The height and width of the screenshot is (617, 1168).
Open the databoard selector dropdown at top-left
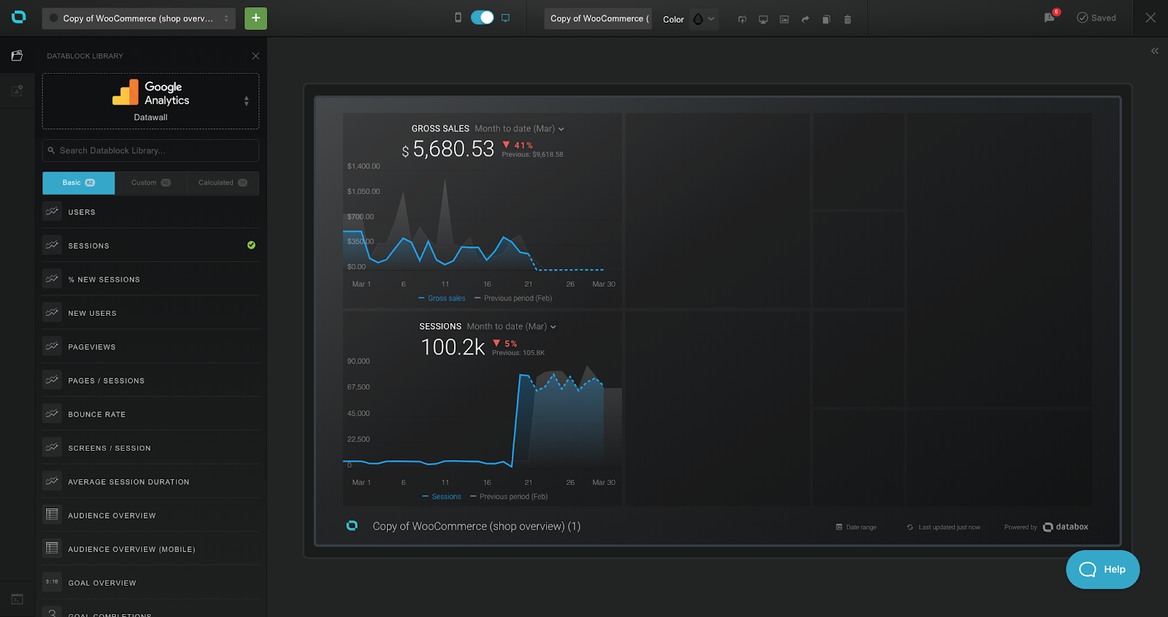point(139,18)
